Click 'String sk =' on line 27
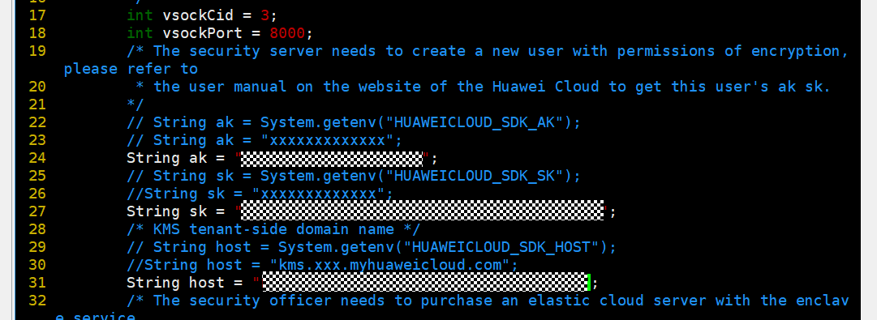 (175, 211)
